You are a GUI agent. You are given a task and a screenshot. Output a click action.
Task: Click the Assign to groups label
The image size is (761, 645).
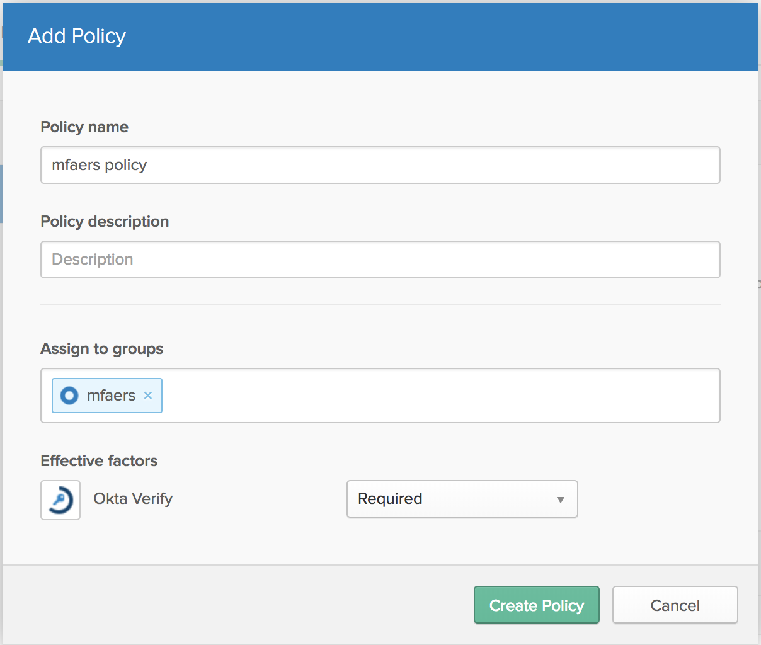click(x=101, y=349)
